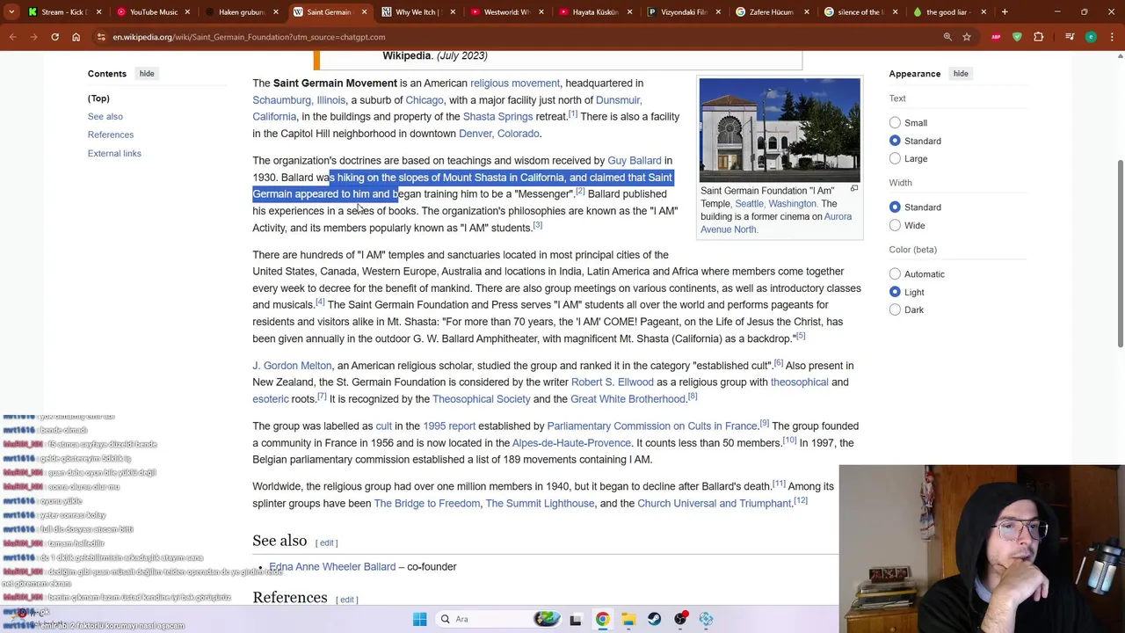Open the Denver, Colorado link
The image size is (1125, 633).
pyautogui.click(x=498, y=134)
